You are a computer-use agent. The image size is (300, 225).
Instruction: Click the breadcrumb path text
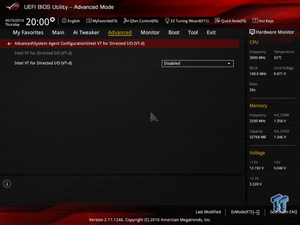click(79, 44)
